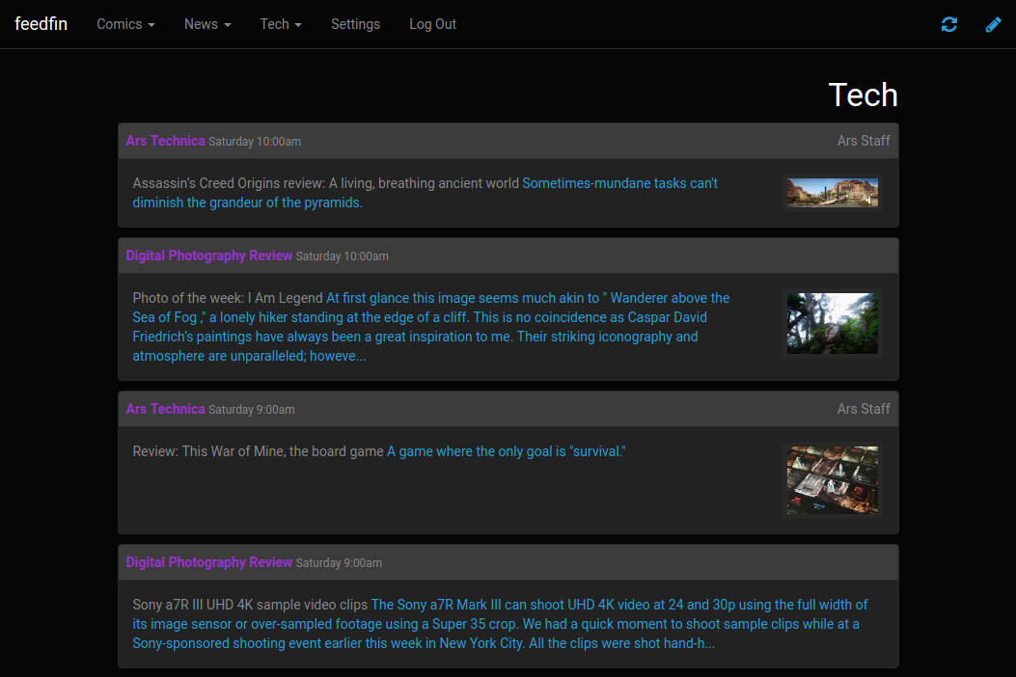This screenshot has width=1016, height=677.
Task: Click the 'Sony a7R III UHD 4K sample video clips' title
Action: point(250,605)
